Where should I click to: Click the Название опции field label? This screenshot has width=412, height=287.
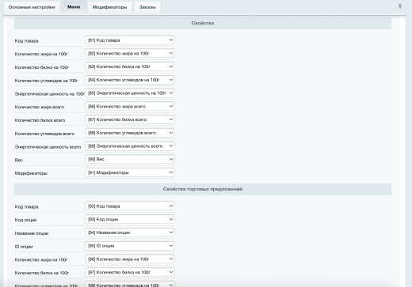(32, 233)
